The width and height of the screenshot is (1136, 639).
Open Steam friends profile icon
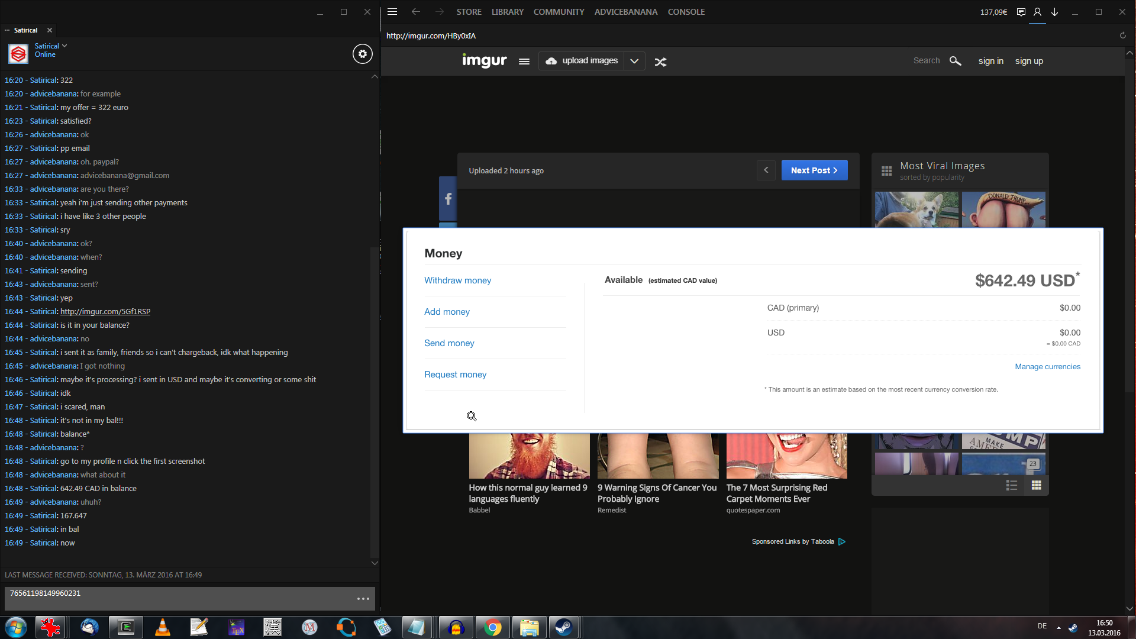click(1037, 12)
